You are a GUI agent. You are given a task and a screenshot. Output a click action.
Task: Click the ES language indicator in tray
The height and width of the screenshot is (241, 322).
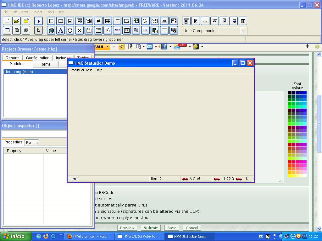point(261,237)
